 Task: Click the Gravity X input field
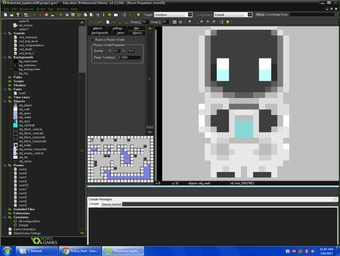point(117,51)
